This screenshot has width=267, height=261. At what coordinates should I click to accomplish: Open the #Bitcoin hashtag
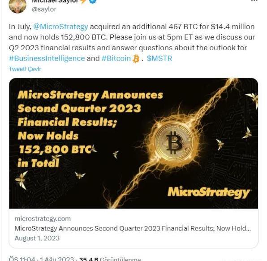click(116, 58)
